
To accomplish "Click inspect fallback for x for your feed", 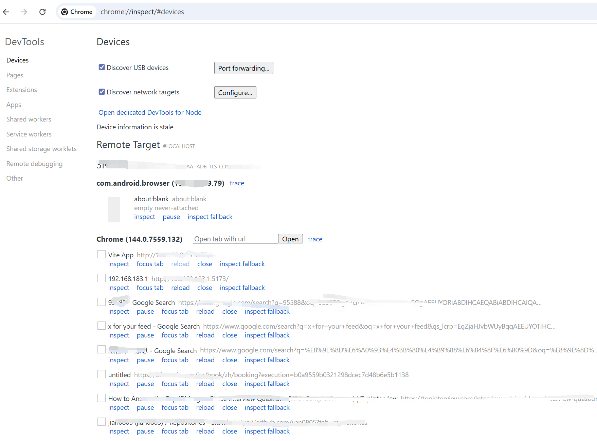I will pos(267,335).
